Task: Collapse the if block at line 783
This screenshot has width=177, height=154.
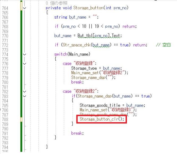Action: coord(25,96)
